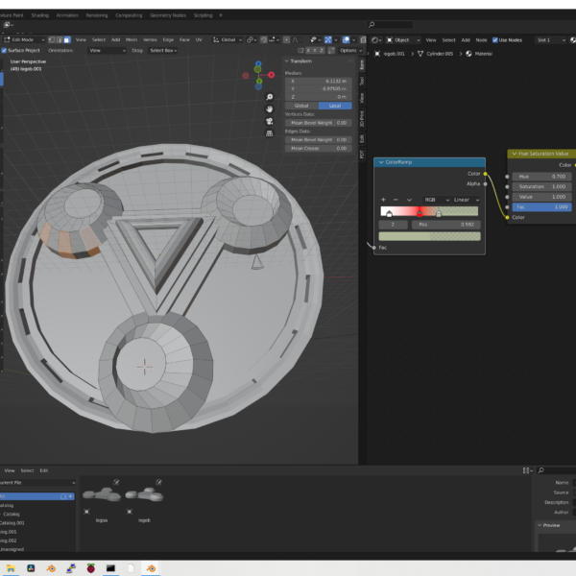Image resolution: width=576 pixels, height=576 pixels.
Task: Switch orthographic/perspective grid icon
Action: [271, 133]
